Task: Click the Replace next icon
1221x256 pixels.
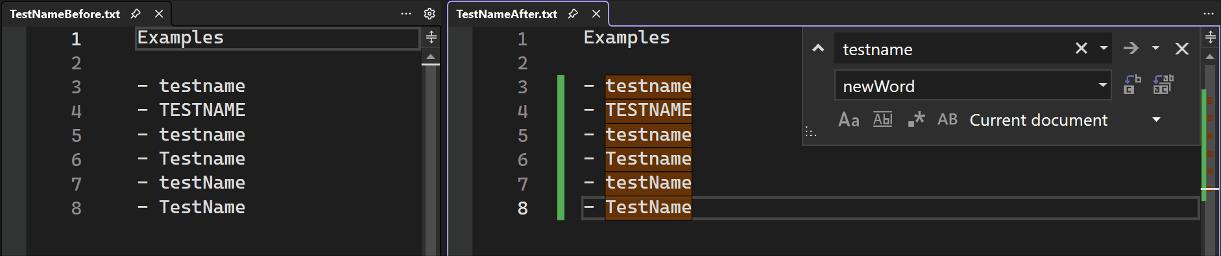Action: (x=1132, y=85)
